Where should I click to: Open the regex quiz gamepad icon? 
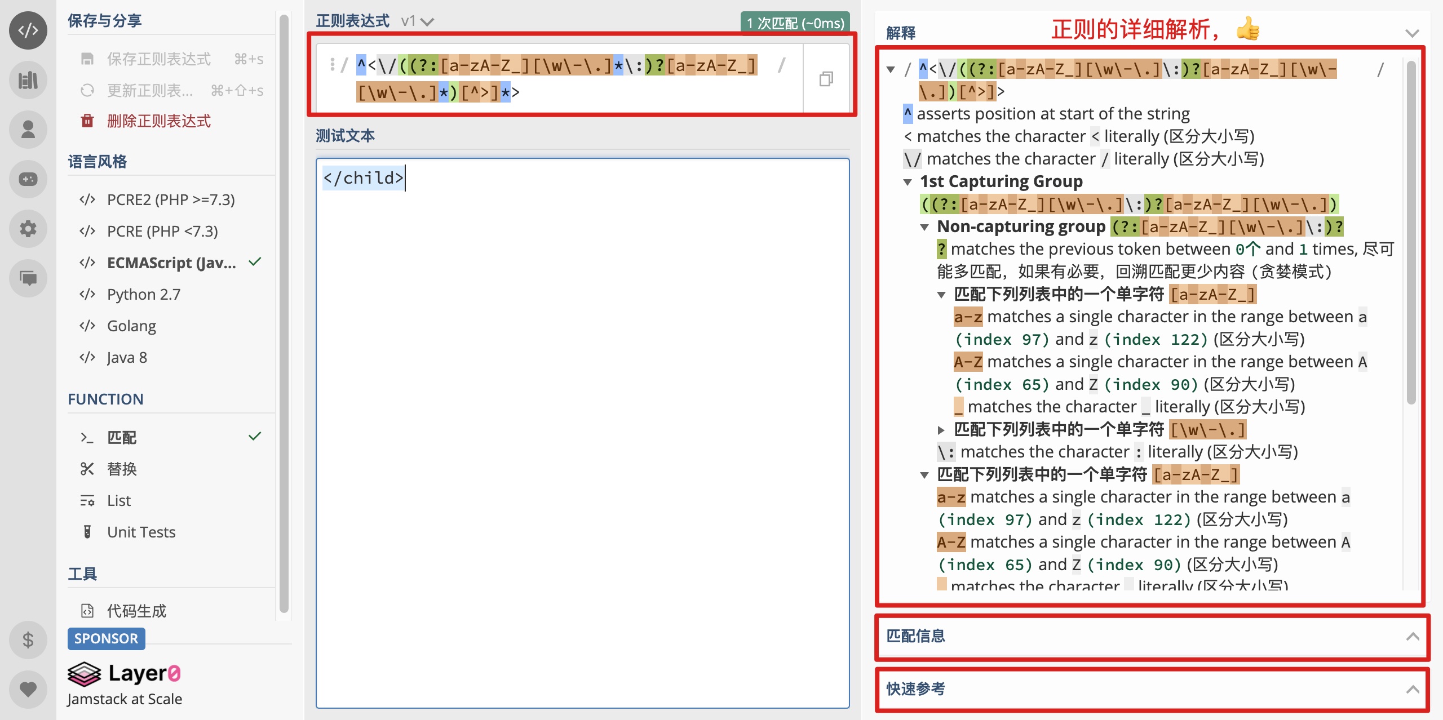click(x=28, y=179)
